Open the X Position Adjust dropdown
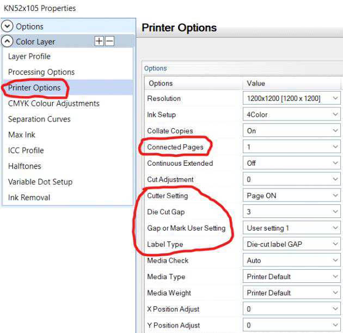The image size is (343, 333). point(292,308)
